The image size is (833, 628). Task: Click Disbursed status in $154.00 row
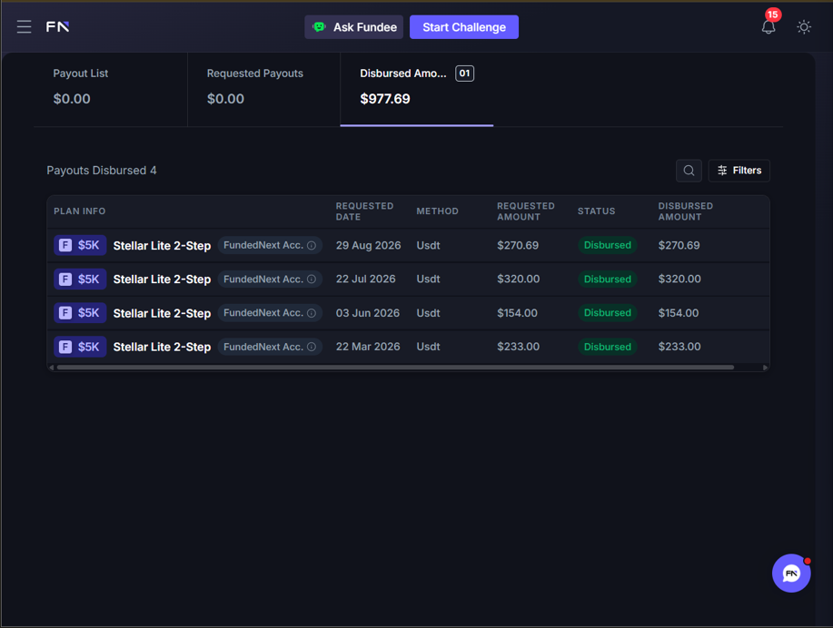607,313
